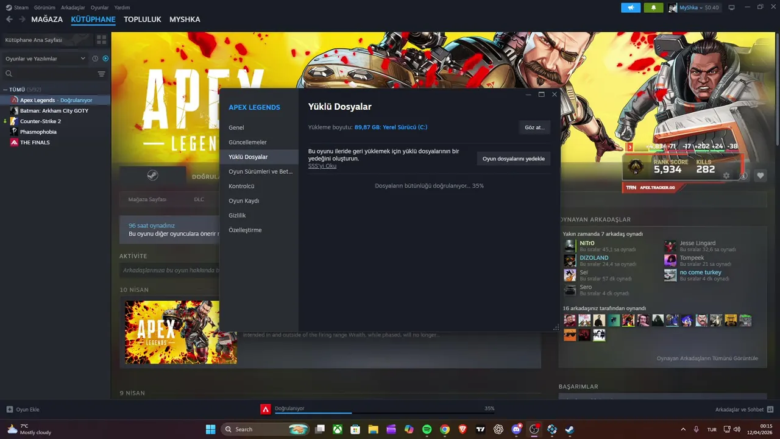Select Batman: Arkham City GOTY
Screen dimensions: 780x439
pos(55,110)
